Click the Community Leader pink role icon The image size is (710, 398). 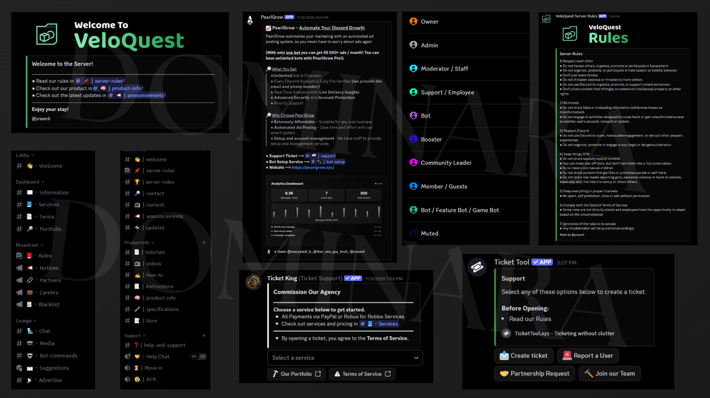click(x=413, y=163)
